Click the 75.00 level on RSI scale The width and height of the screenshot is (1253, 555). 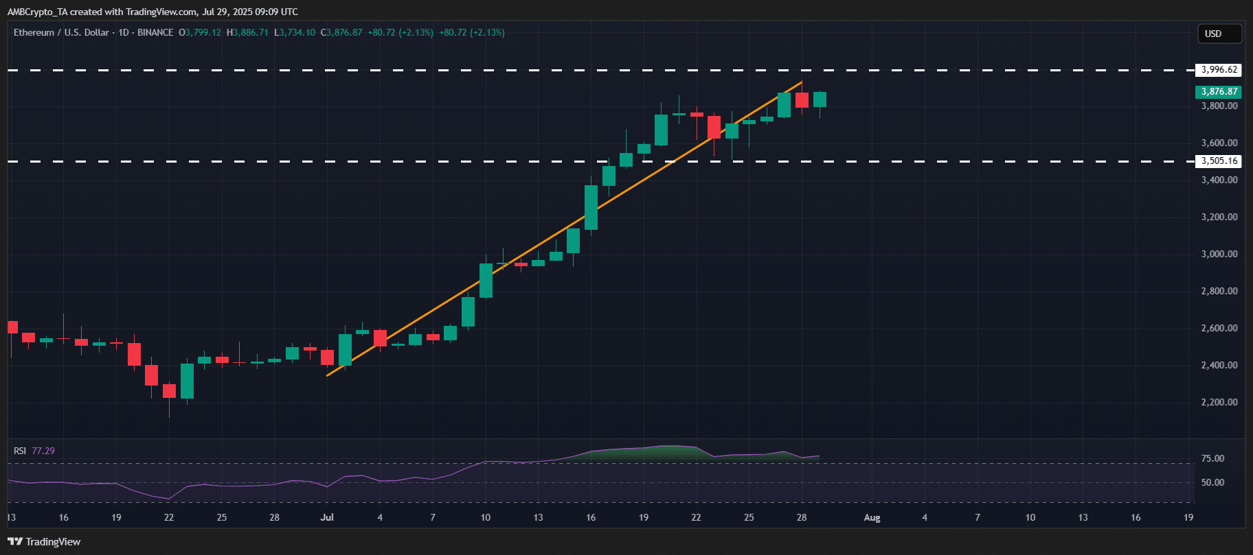click(x=1212, y=458)
